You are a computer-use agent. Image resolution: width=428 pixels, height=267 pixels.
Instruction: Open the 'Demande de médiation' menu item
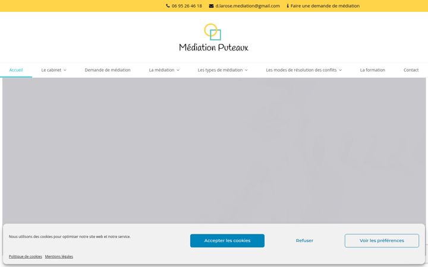click(x=108, y=70)
